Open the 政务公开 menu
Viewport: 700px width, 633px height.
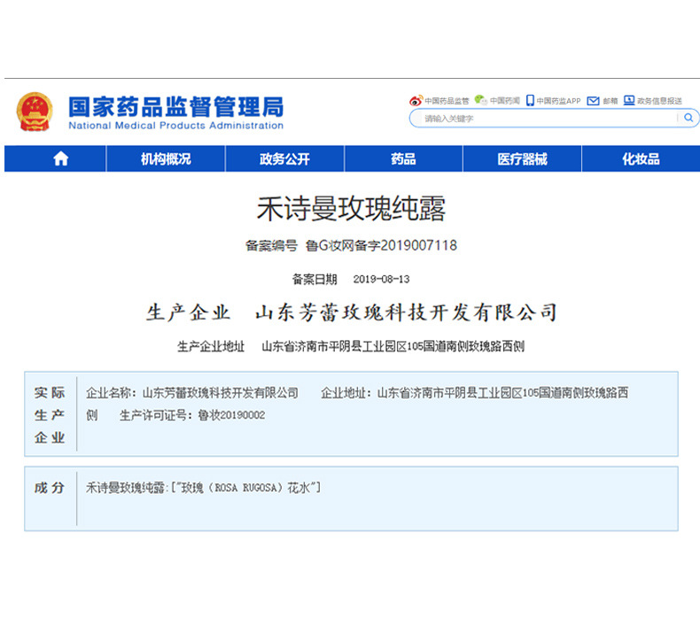(x=284, y=158)
